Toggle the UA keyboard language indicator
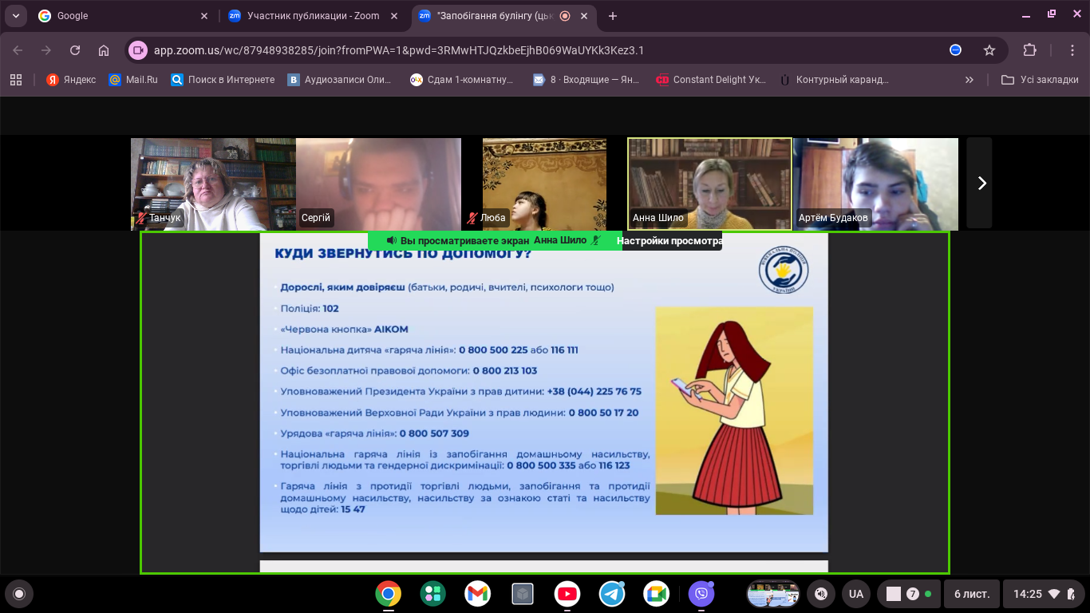 click(x=855, y=594)
